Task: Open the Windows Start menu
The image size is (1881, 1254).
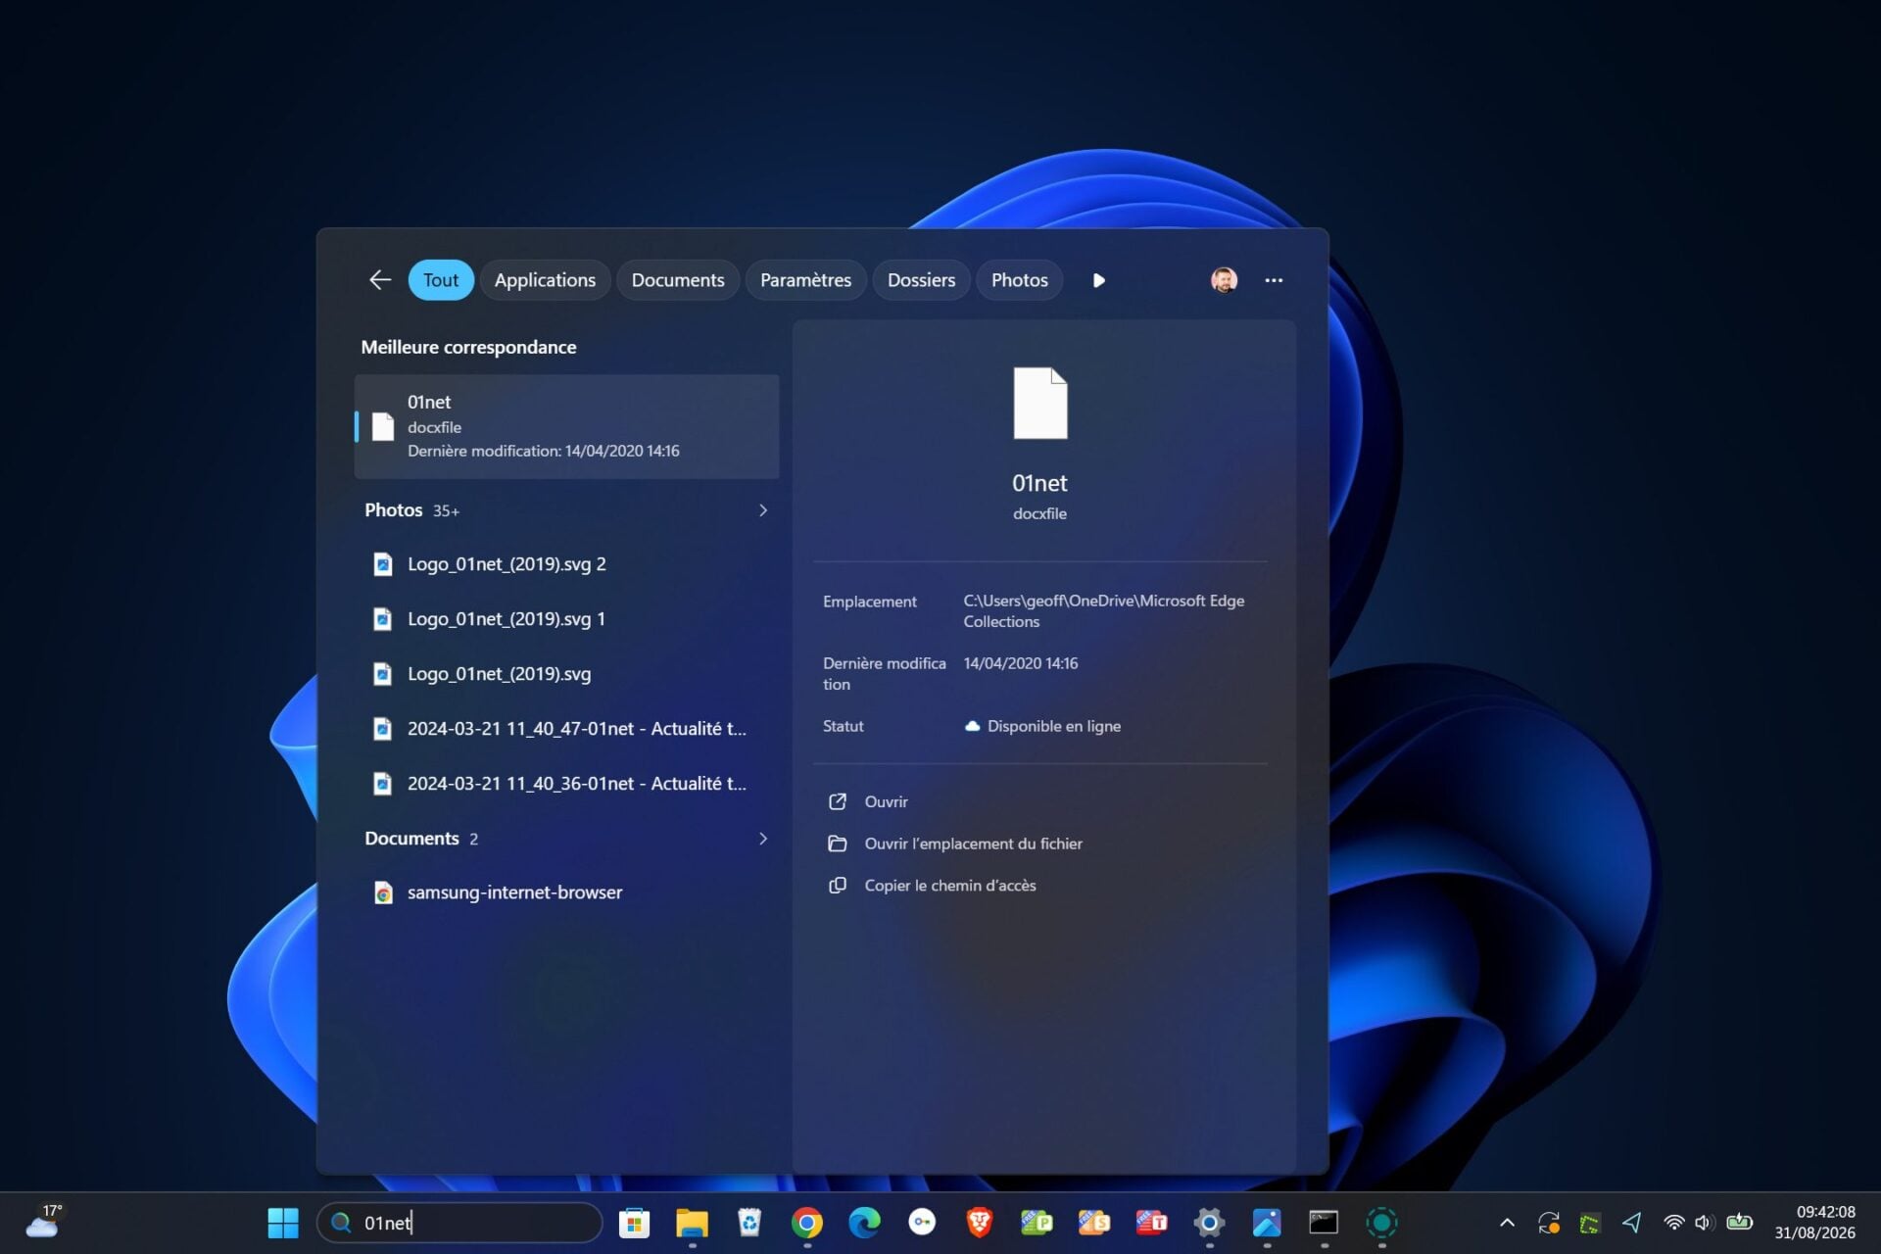Action: point(283,1223)
